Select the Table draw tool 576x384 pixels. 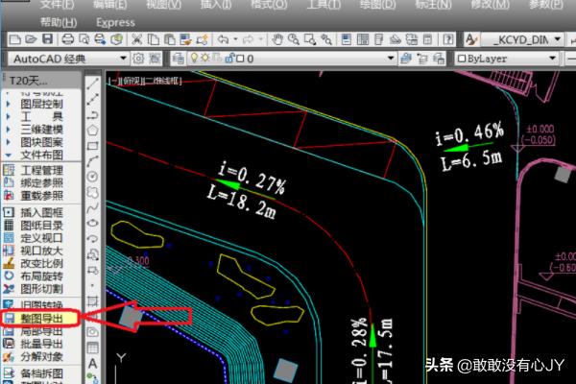[x=92, y=348]
